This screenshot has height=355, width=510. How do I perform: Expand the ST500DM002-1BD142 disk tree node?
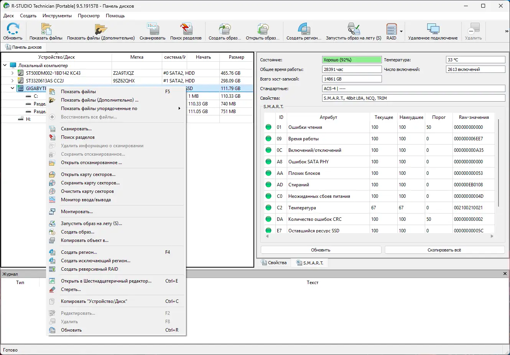[12, 73]
